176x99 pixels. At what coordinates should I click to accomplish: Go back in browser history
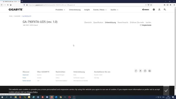(x=2, y=5)
